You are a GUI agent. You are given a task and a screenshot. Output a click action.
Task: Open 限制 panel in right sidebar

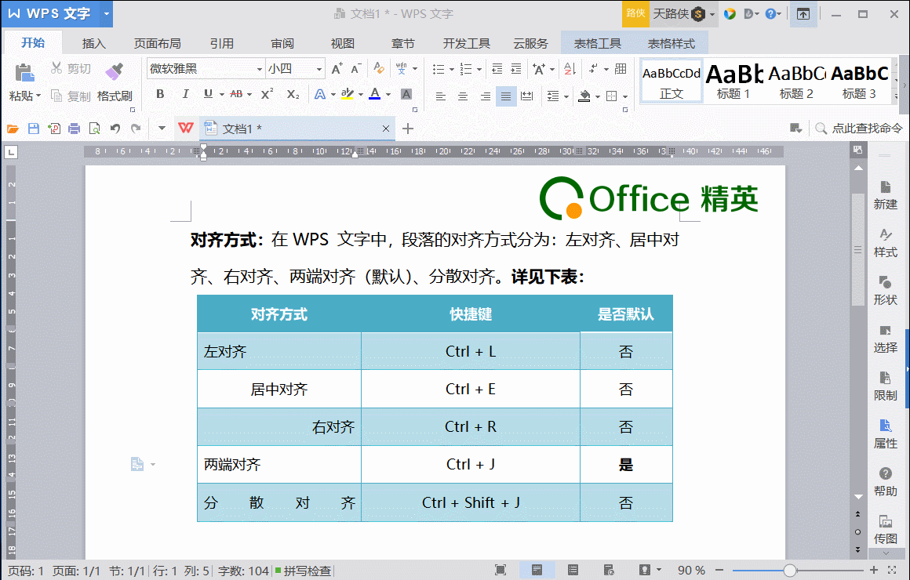point(885,386)
